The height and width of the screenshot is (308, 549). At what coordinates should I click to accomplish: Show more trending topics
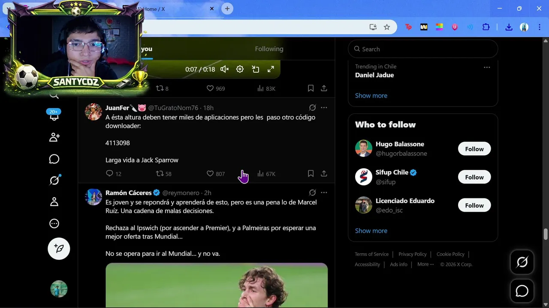pyautogui.click(x=371, y=95)
